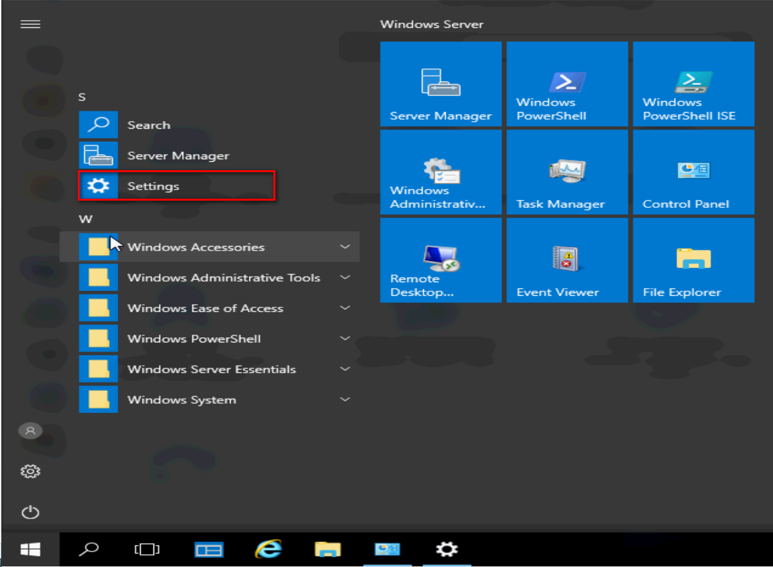The width and height of the screenshot is (773, 567).
Task: Click Internet Explorer on the taskbar
Action: 268,550
